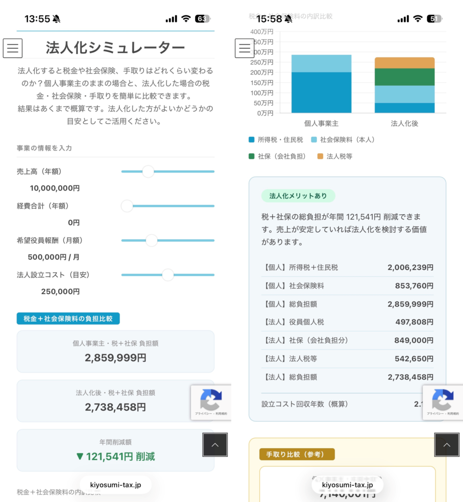Tap the 手取り比較（参考） section label
The width and height of the screenshot is (463, 502).
tap(297, 454)
